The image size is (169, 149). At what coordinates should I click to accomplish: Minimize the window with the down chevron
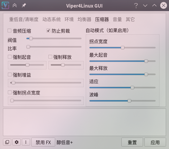145,5
